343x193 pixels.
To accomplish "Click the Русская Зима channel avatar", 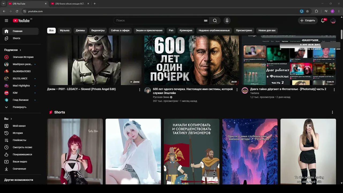I will pos(148,90).
